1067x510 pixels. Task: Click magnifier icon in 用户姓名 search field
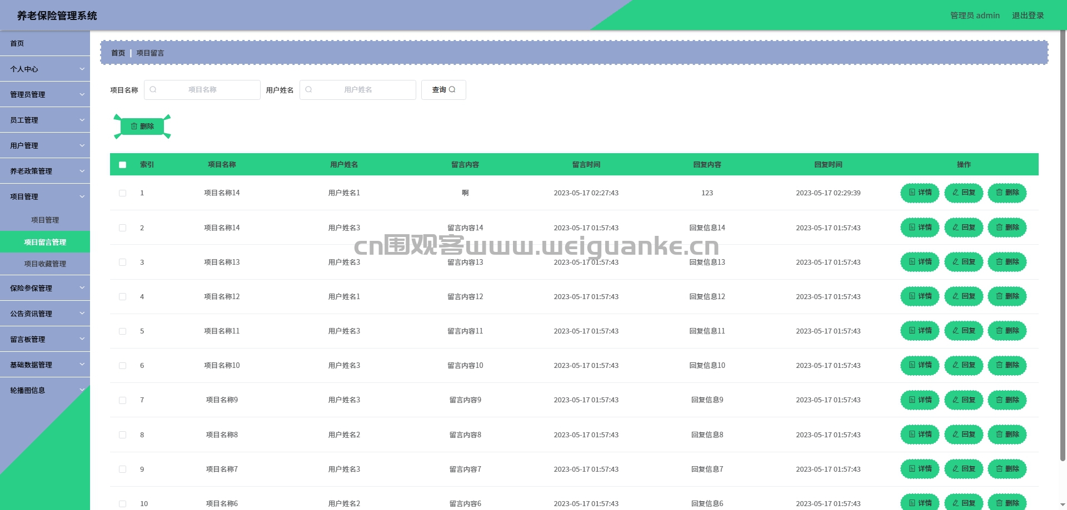pyautogui.click(x=308, y=89)
